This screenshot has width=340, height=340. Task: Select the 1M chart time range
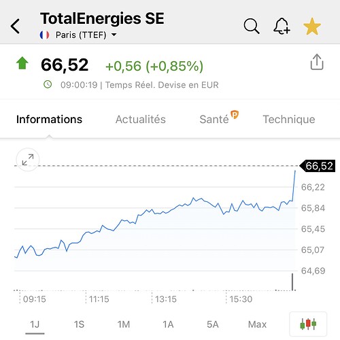point(124,324)
